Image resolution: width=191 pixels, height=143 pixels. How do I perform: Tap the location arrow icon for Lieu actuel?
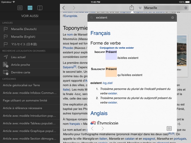click(6, 57)
